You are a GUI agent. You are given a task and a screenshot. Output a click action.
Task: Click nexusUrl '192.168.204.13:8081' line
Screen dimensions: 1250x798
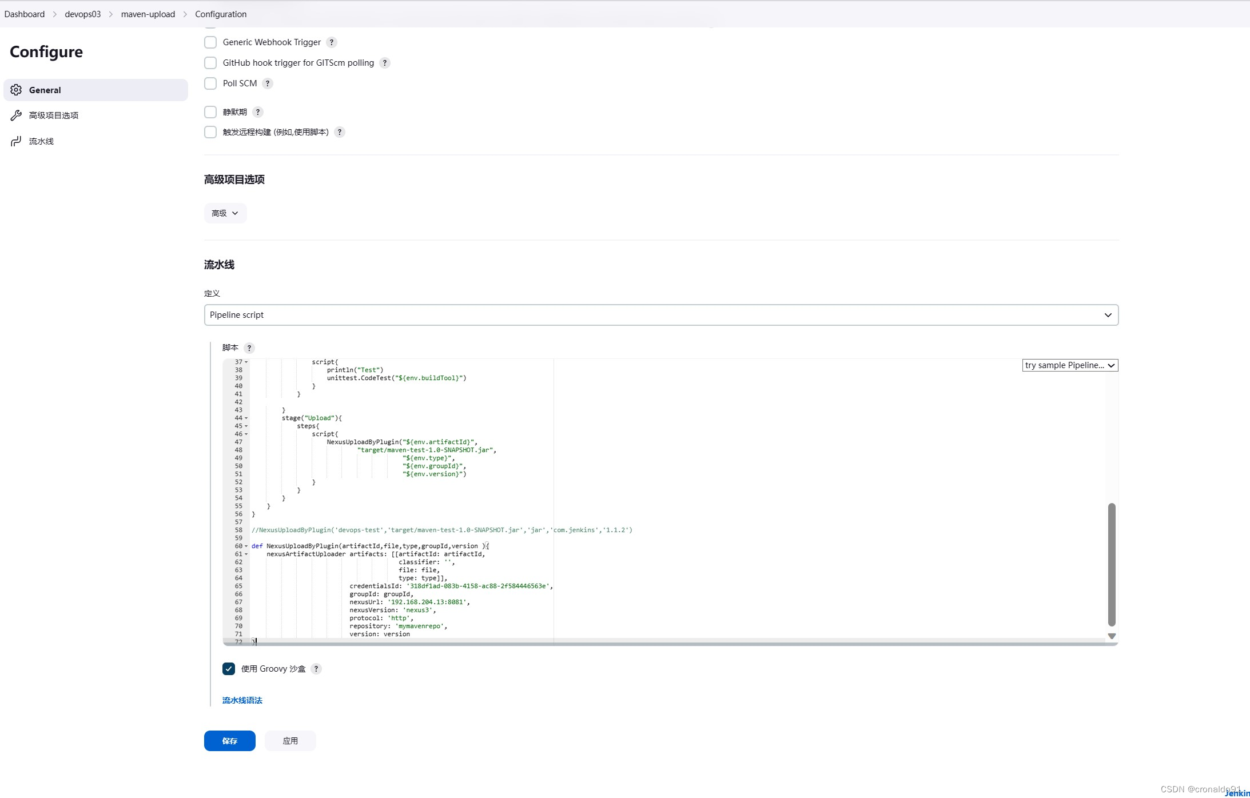(x=409, y=602)
